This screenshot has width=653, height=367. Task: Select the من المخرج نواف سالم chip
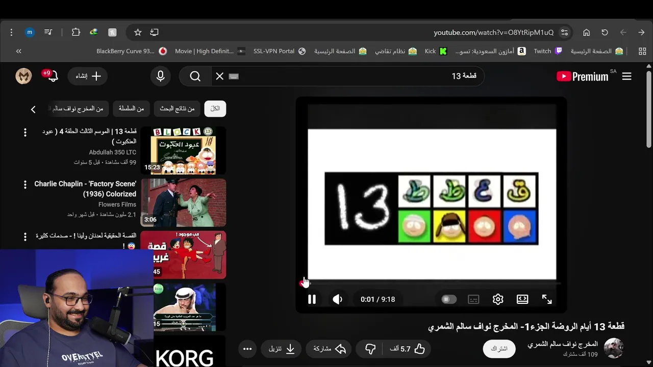(x=78, y=109)
